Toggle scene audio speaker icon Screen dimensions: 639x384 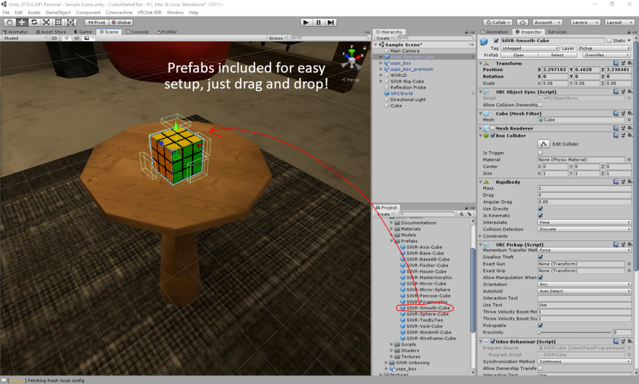pos(76,38)
